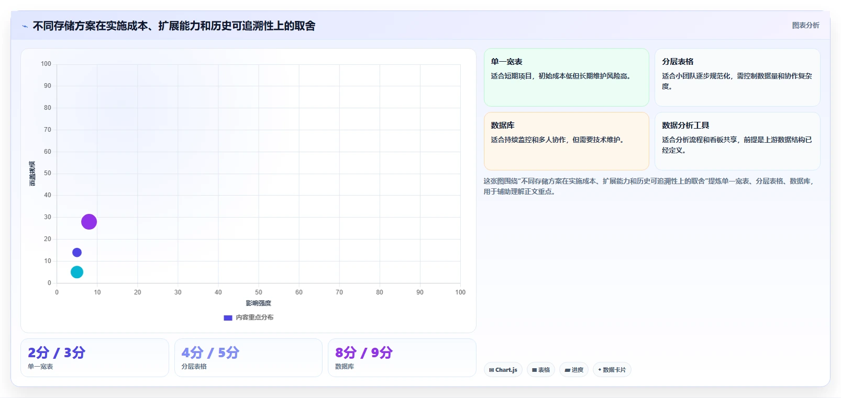This screenshot has height=398, width=841.
Task: Click the 数据卡片 tag
Action: (x=612, y=370)
